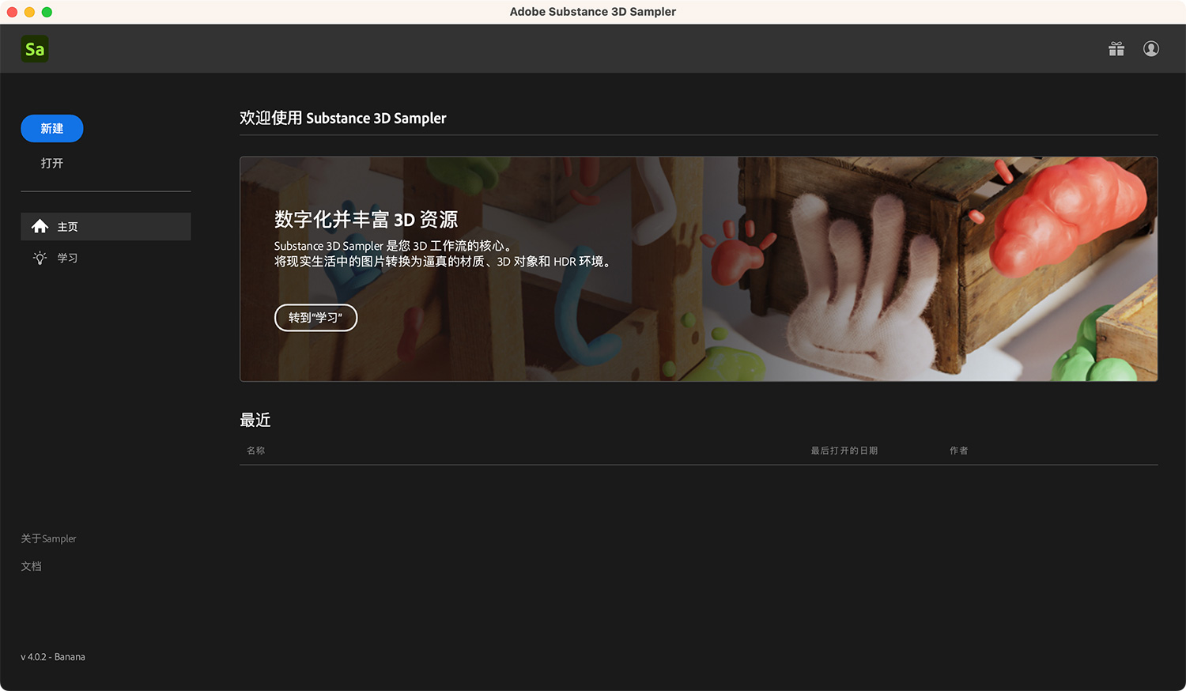Click the version label v 4.0.2 - Banana
Viewport: 1186px width, 691px height.
click(53, 657)
